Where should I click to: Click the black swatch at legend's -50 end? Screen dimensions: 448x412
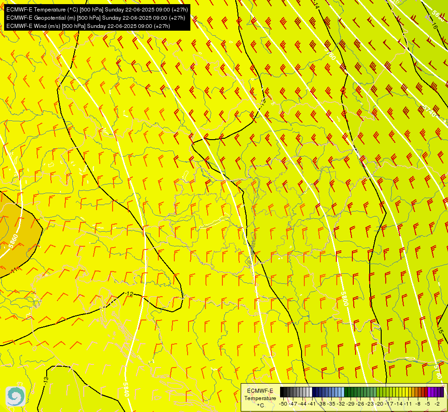tap(282, 392)
